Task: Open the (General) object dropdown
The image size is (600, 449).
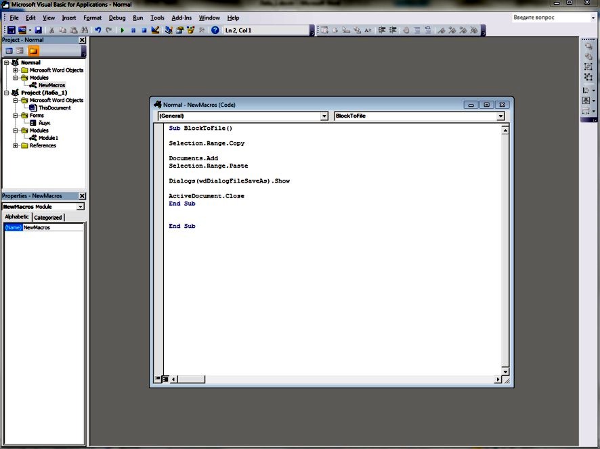Action: pyautogui.click(x=324, y=116)
